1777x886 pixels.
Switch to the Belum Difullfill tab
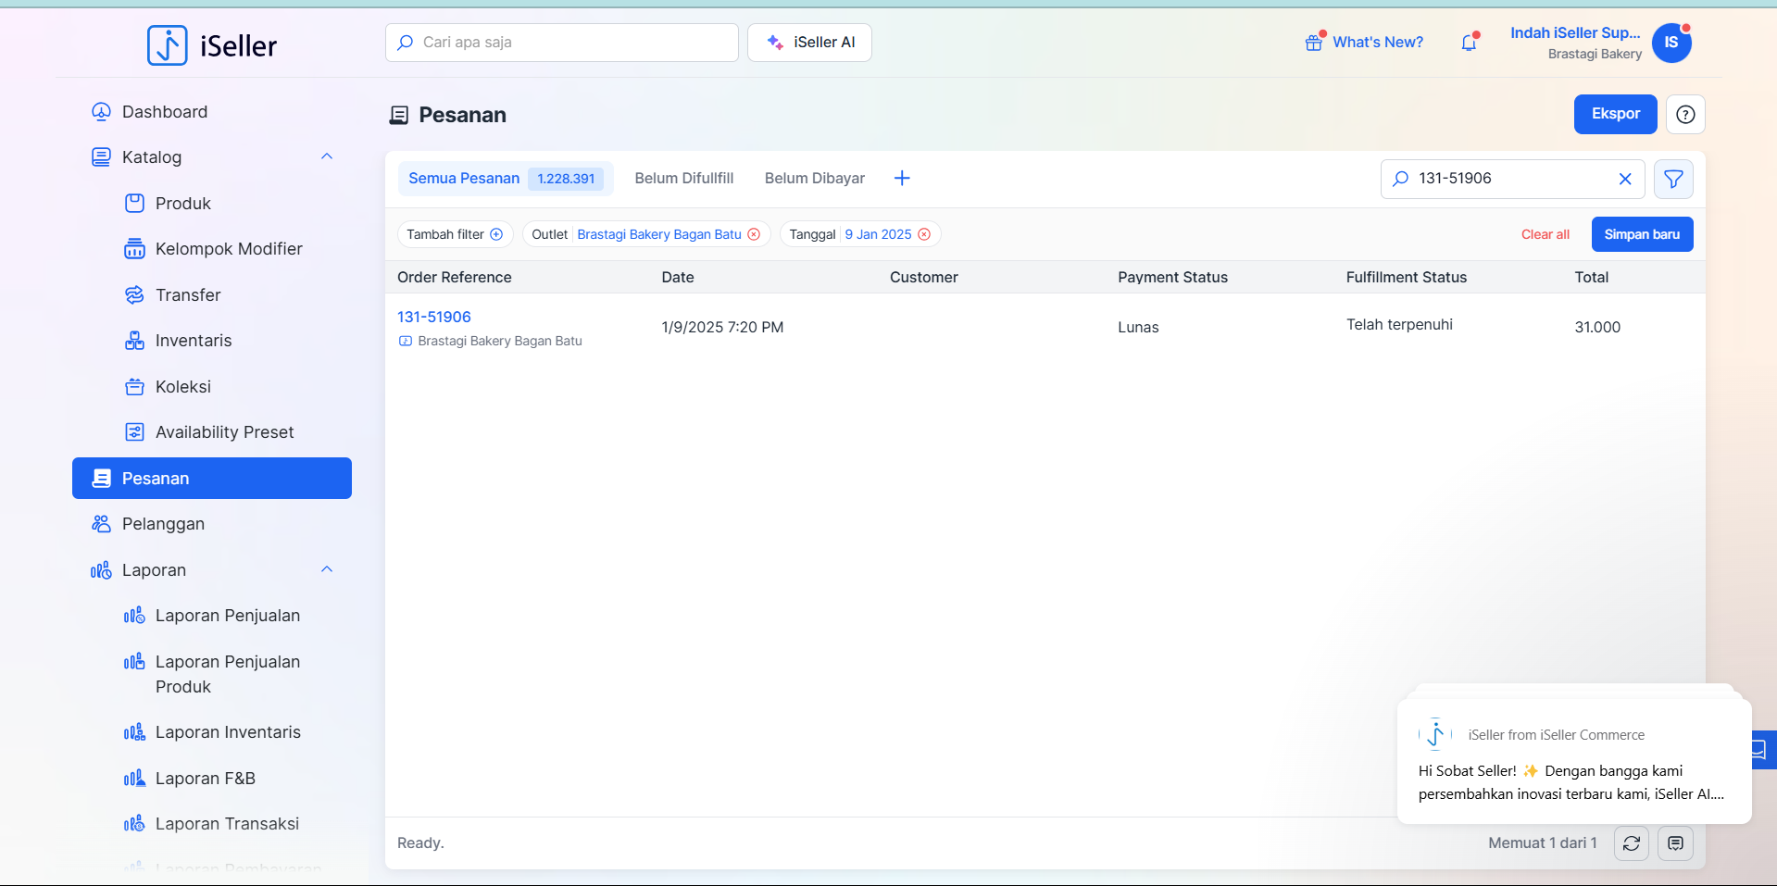point(684,179)
